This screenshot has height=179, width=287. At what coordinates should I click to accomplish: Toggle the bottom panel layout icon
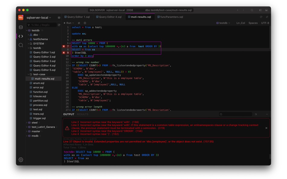[x=266, y=10]
